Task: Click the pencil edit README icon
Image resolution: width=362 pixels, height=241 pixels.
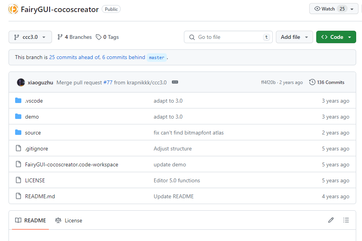Action: pyautogui.click(x=331, y=220)
